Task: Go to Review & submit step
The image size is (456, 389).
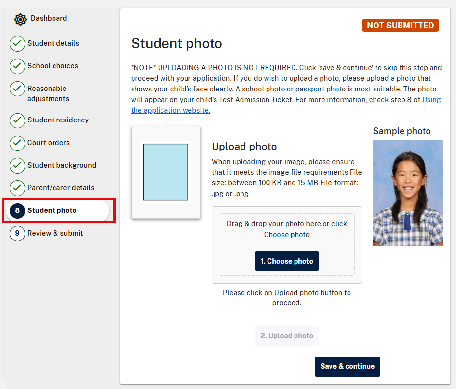Action: click(x=55, y=233)
